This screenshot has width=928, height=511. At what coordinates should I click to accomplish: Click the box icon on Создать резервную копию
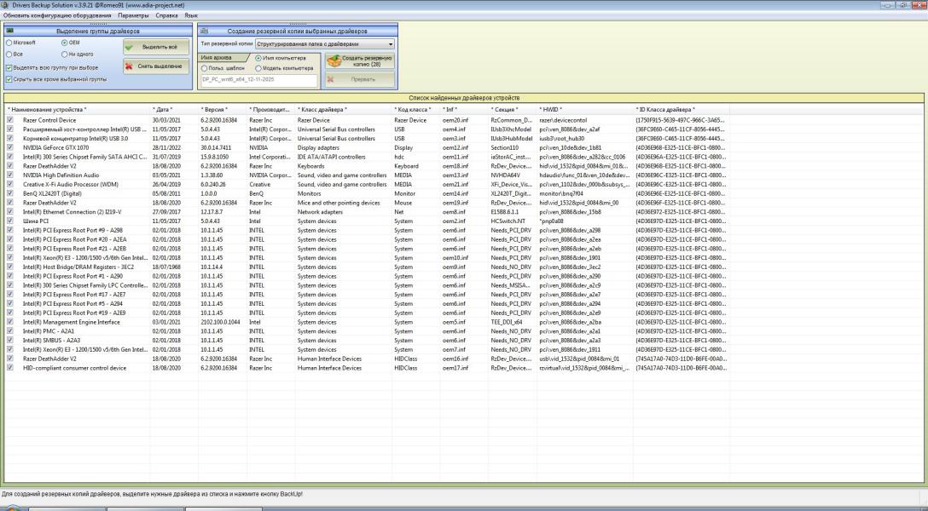(x=333, y=61)
